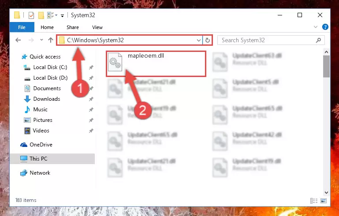Click the Local Disk (D:) pin icon
This screenshot has height=216, width=339.
tap(91, 78)
